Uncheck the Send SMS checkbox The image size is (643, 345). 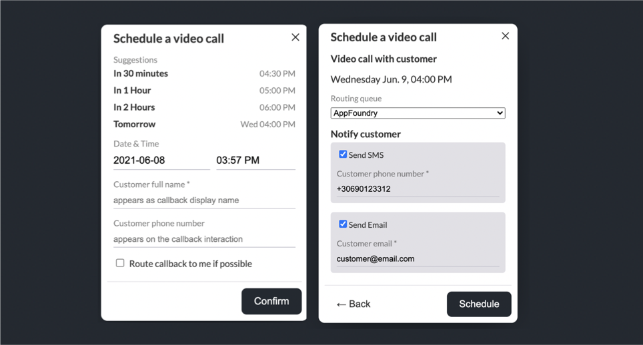pyautogui.click(x=343, y=155)
